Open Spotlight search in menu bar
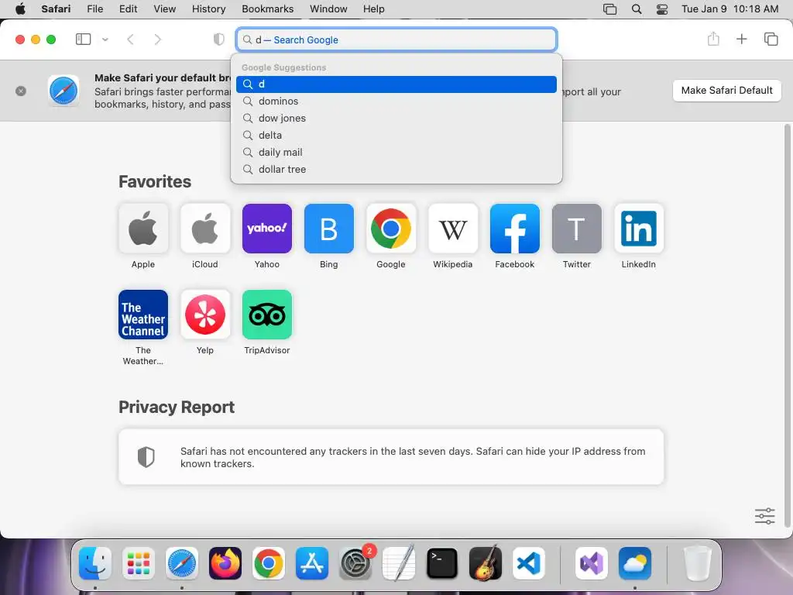This screenshot has width=793, height=595. click(637, 9)
